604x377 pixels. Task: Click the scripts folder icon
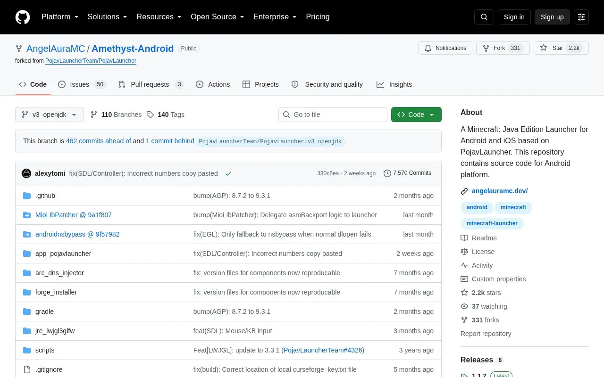(x=27, y=350)
